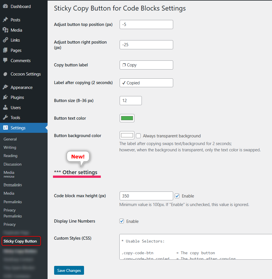Uncheck Enable for Display Line Numbers
The image size is (272, 279).
[122, 221]
